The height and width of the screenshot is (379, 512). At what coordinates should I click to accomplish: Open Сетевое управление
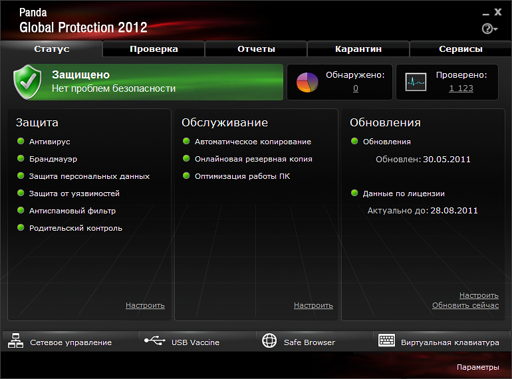pos(71,342)
